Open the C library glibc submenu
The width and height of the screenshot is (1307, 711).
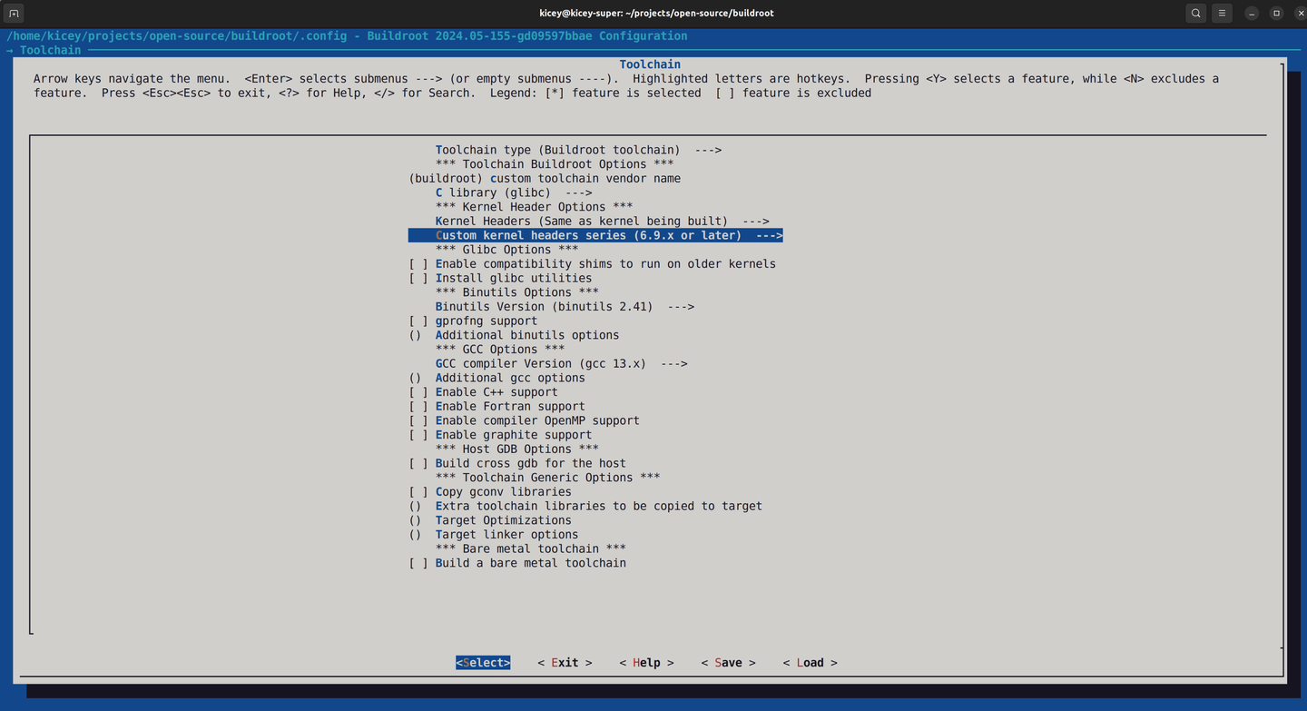513,193
